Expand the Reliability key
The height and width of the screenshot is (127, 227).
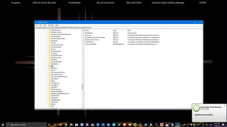click(48, 60)
